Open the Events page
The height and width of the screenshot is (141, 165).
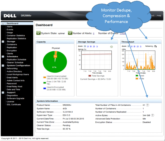point(10,30)
